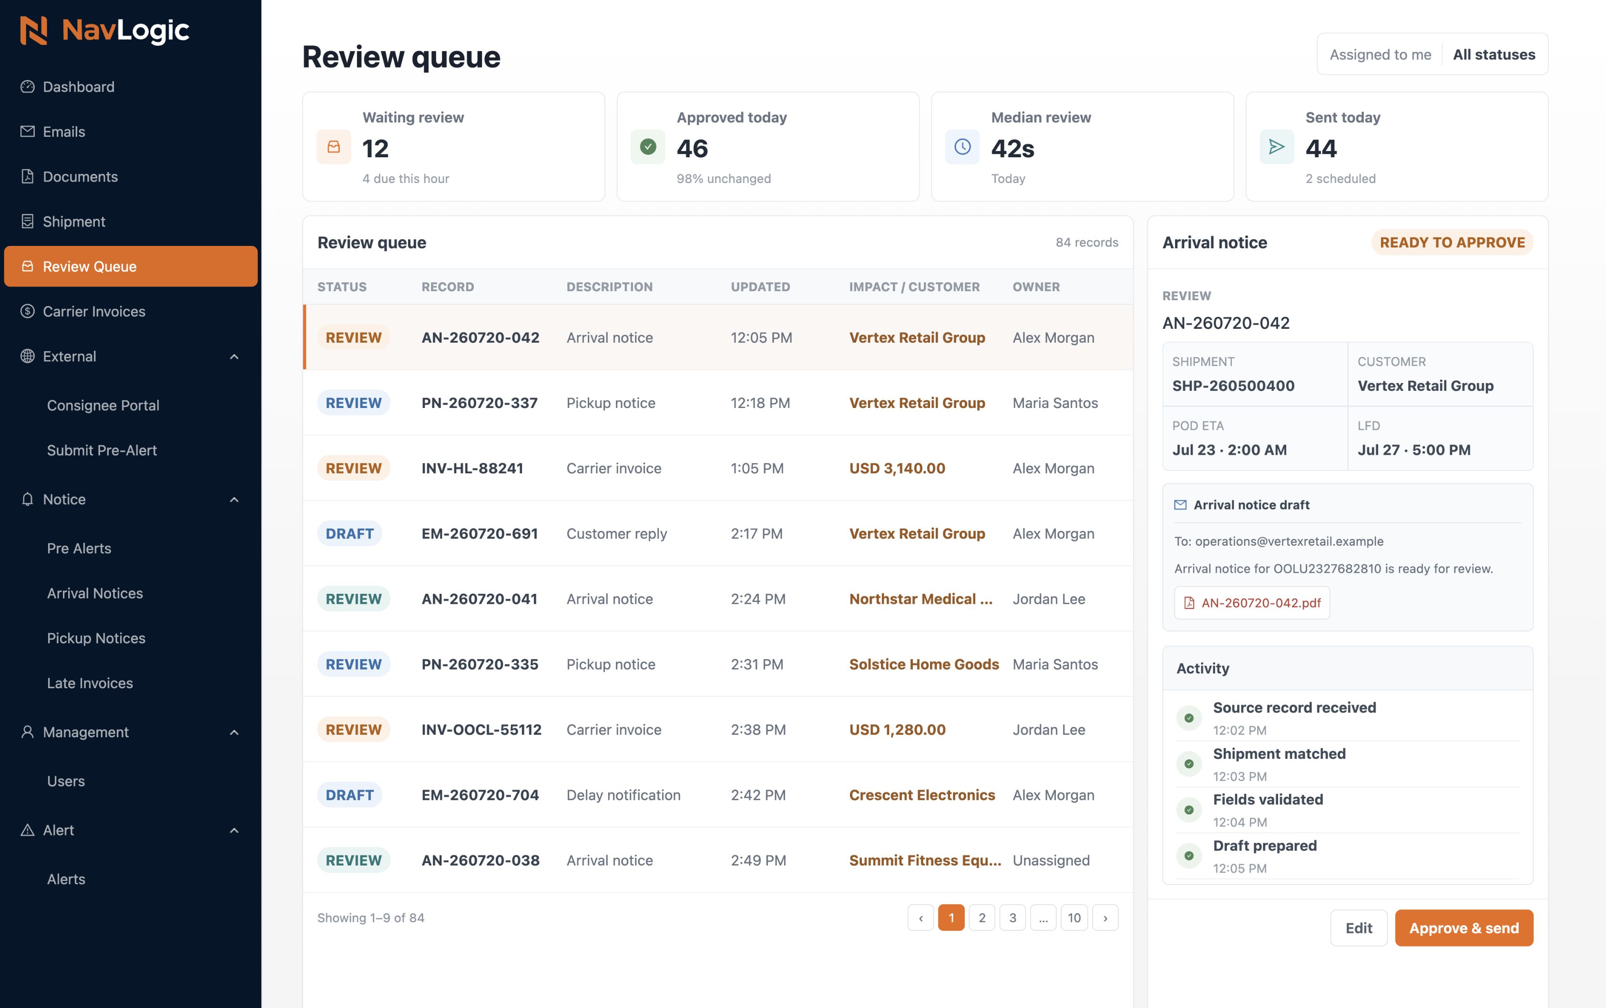Open the Alerts page
The width and height of the screenshot is (1606, 1008).
coord(66,879)
